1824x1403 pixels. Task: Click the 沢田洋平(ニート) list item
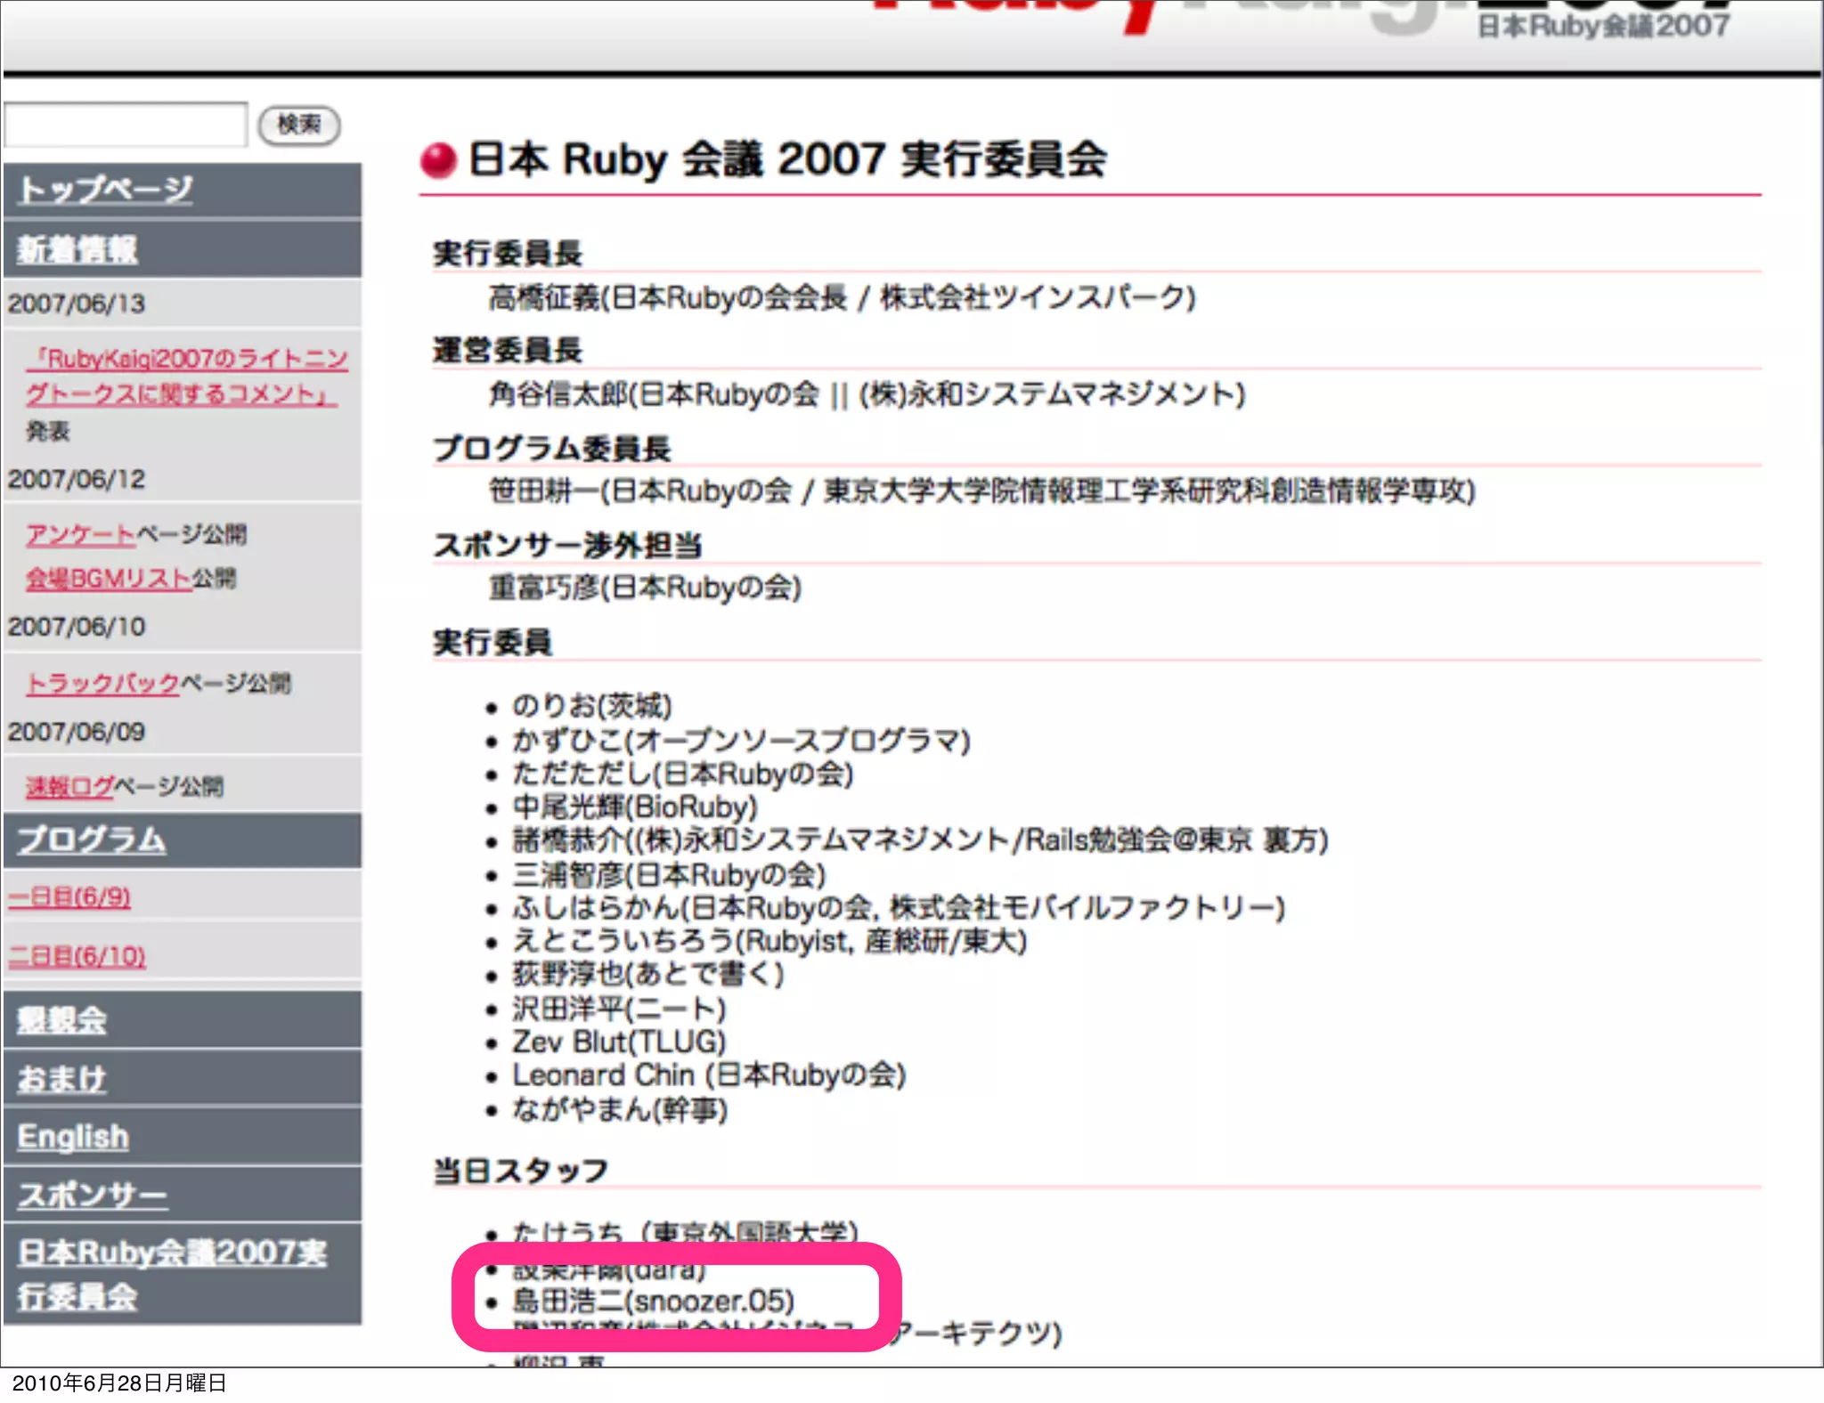tap(619, 1010)
